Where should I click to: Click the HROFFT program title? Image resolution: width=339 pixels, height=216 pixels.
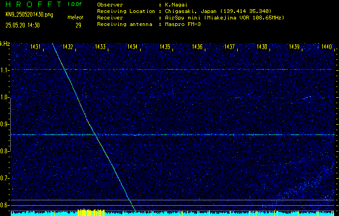(x=34, y=4)
